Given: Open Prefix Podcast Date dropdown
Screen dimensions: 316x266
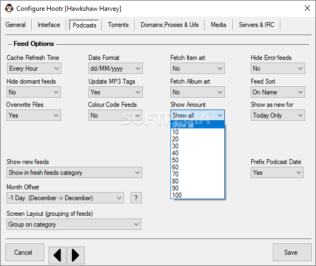Looking at the screenshot, I should click(277, 173).
